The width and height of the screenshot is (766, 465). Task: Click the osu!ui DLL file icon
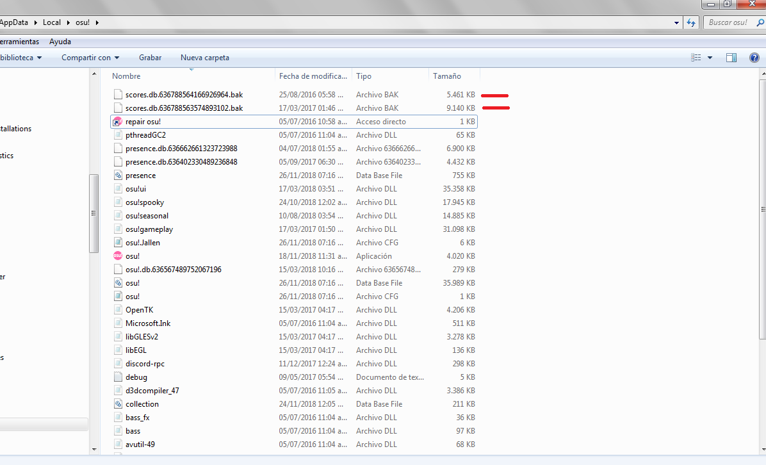[x=118, y=189]
